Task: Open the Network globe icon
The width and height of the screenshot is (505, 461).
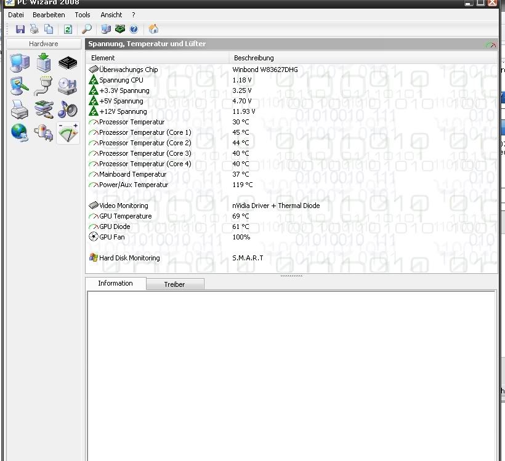Action: [x=20, y=132]
